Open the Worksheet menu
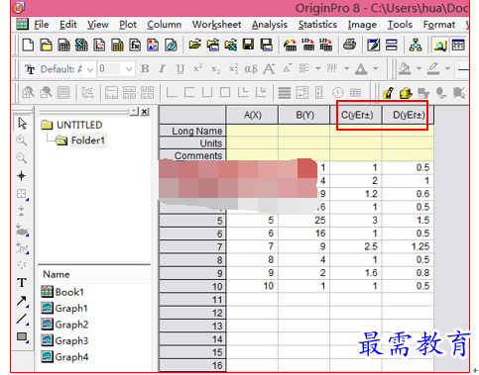 click(x=217, y=25)
